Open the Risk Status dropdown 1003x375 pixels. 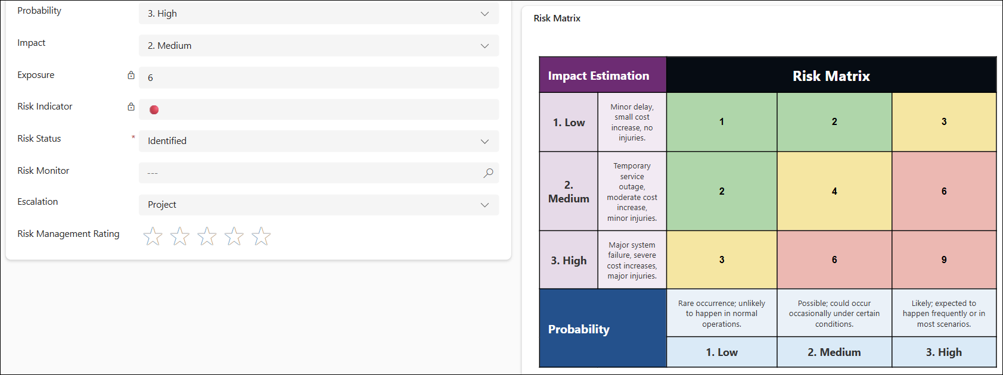[319, 141]
